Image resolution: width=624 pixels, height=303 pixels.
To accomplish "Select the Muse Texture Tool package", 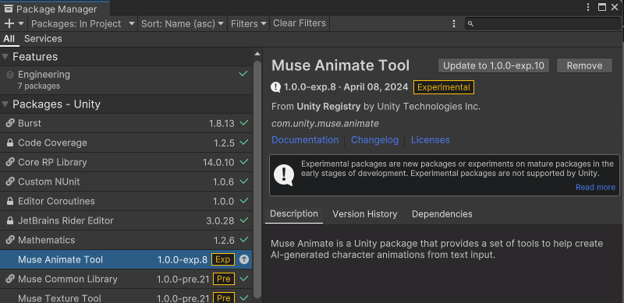I will [126, 296].
